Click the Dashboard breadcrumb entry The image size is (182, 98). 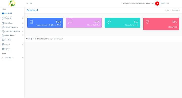(x=176, y=10)
